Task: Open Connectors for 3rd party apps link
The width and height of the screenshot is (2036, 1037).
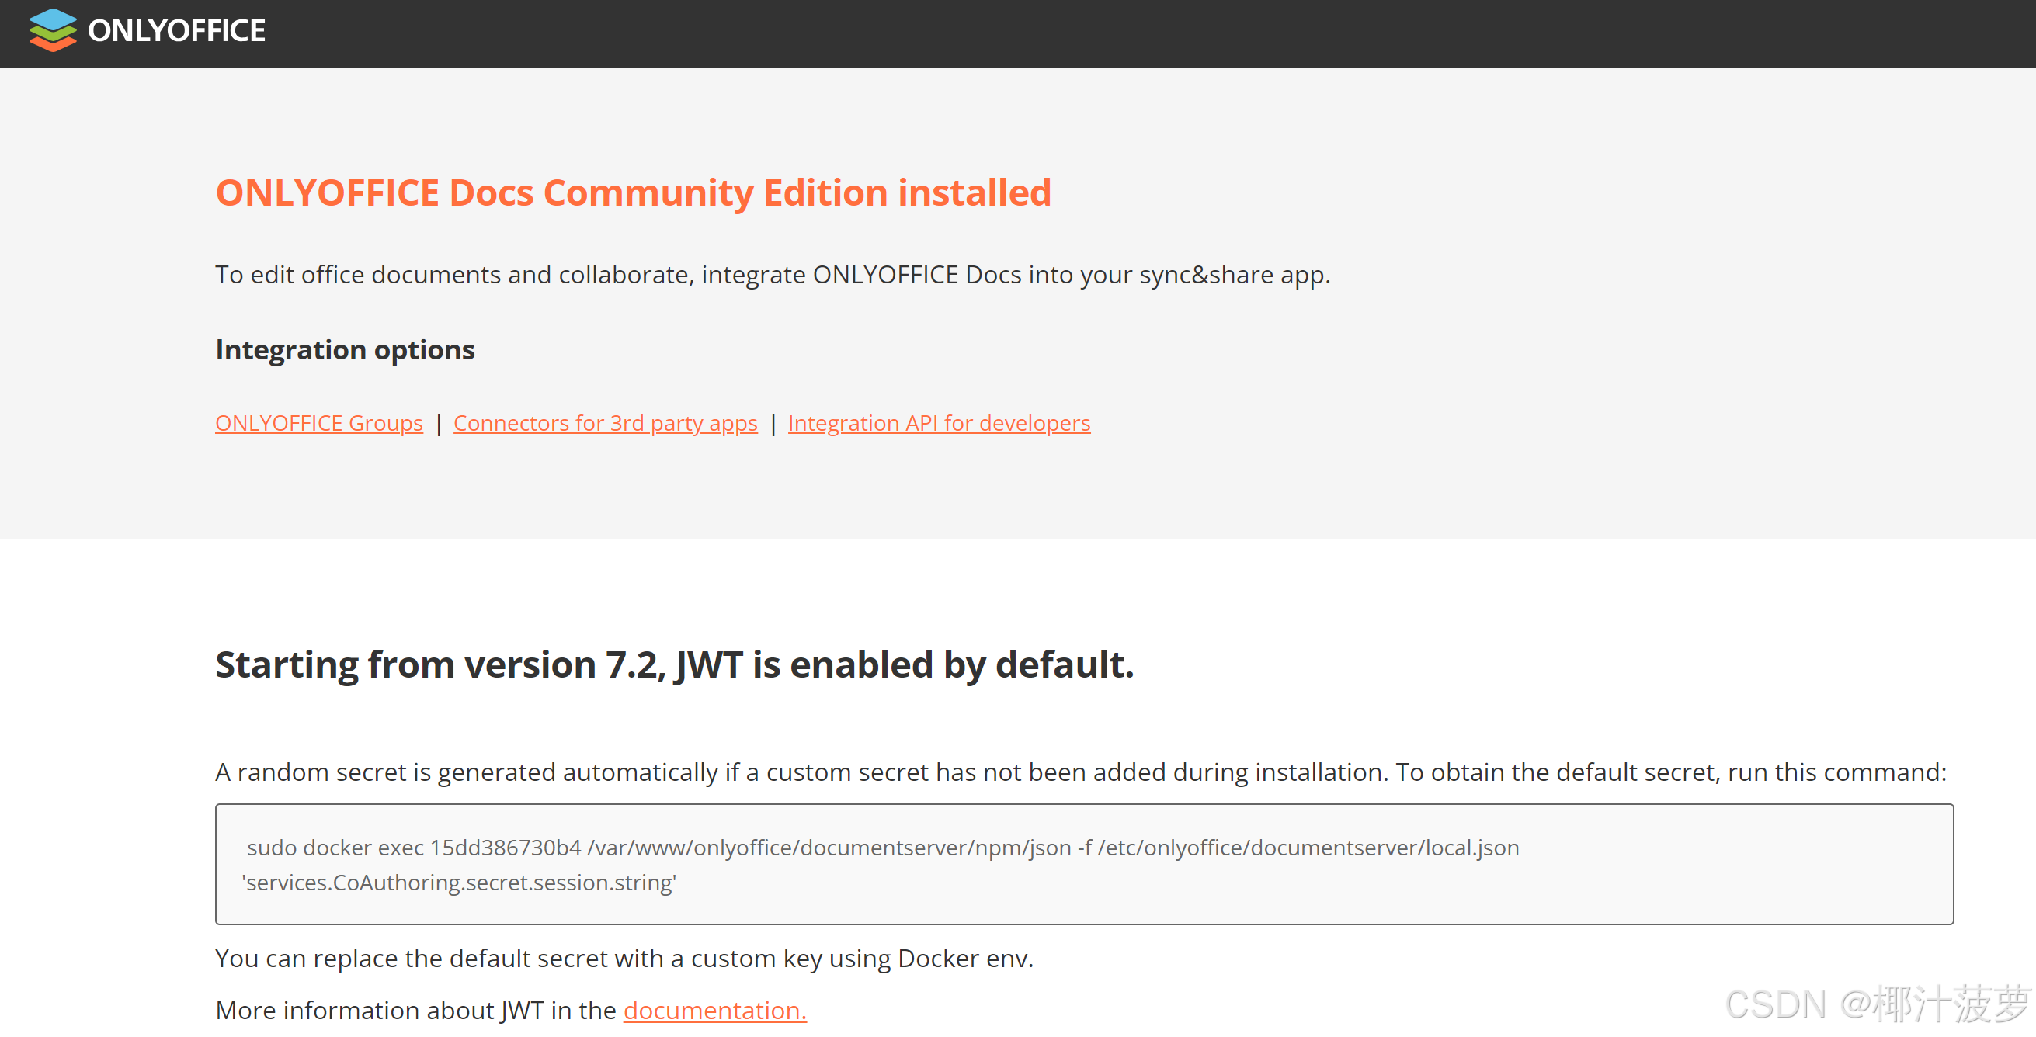Action: pos(605,423)
